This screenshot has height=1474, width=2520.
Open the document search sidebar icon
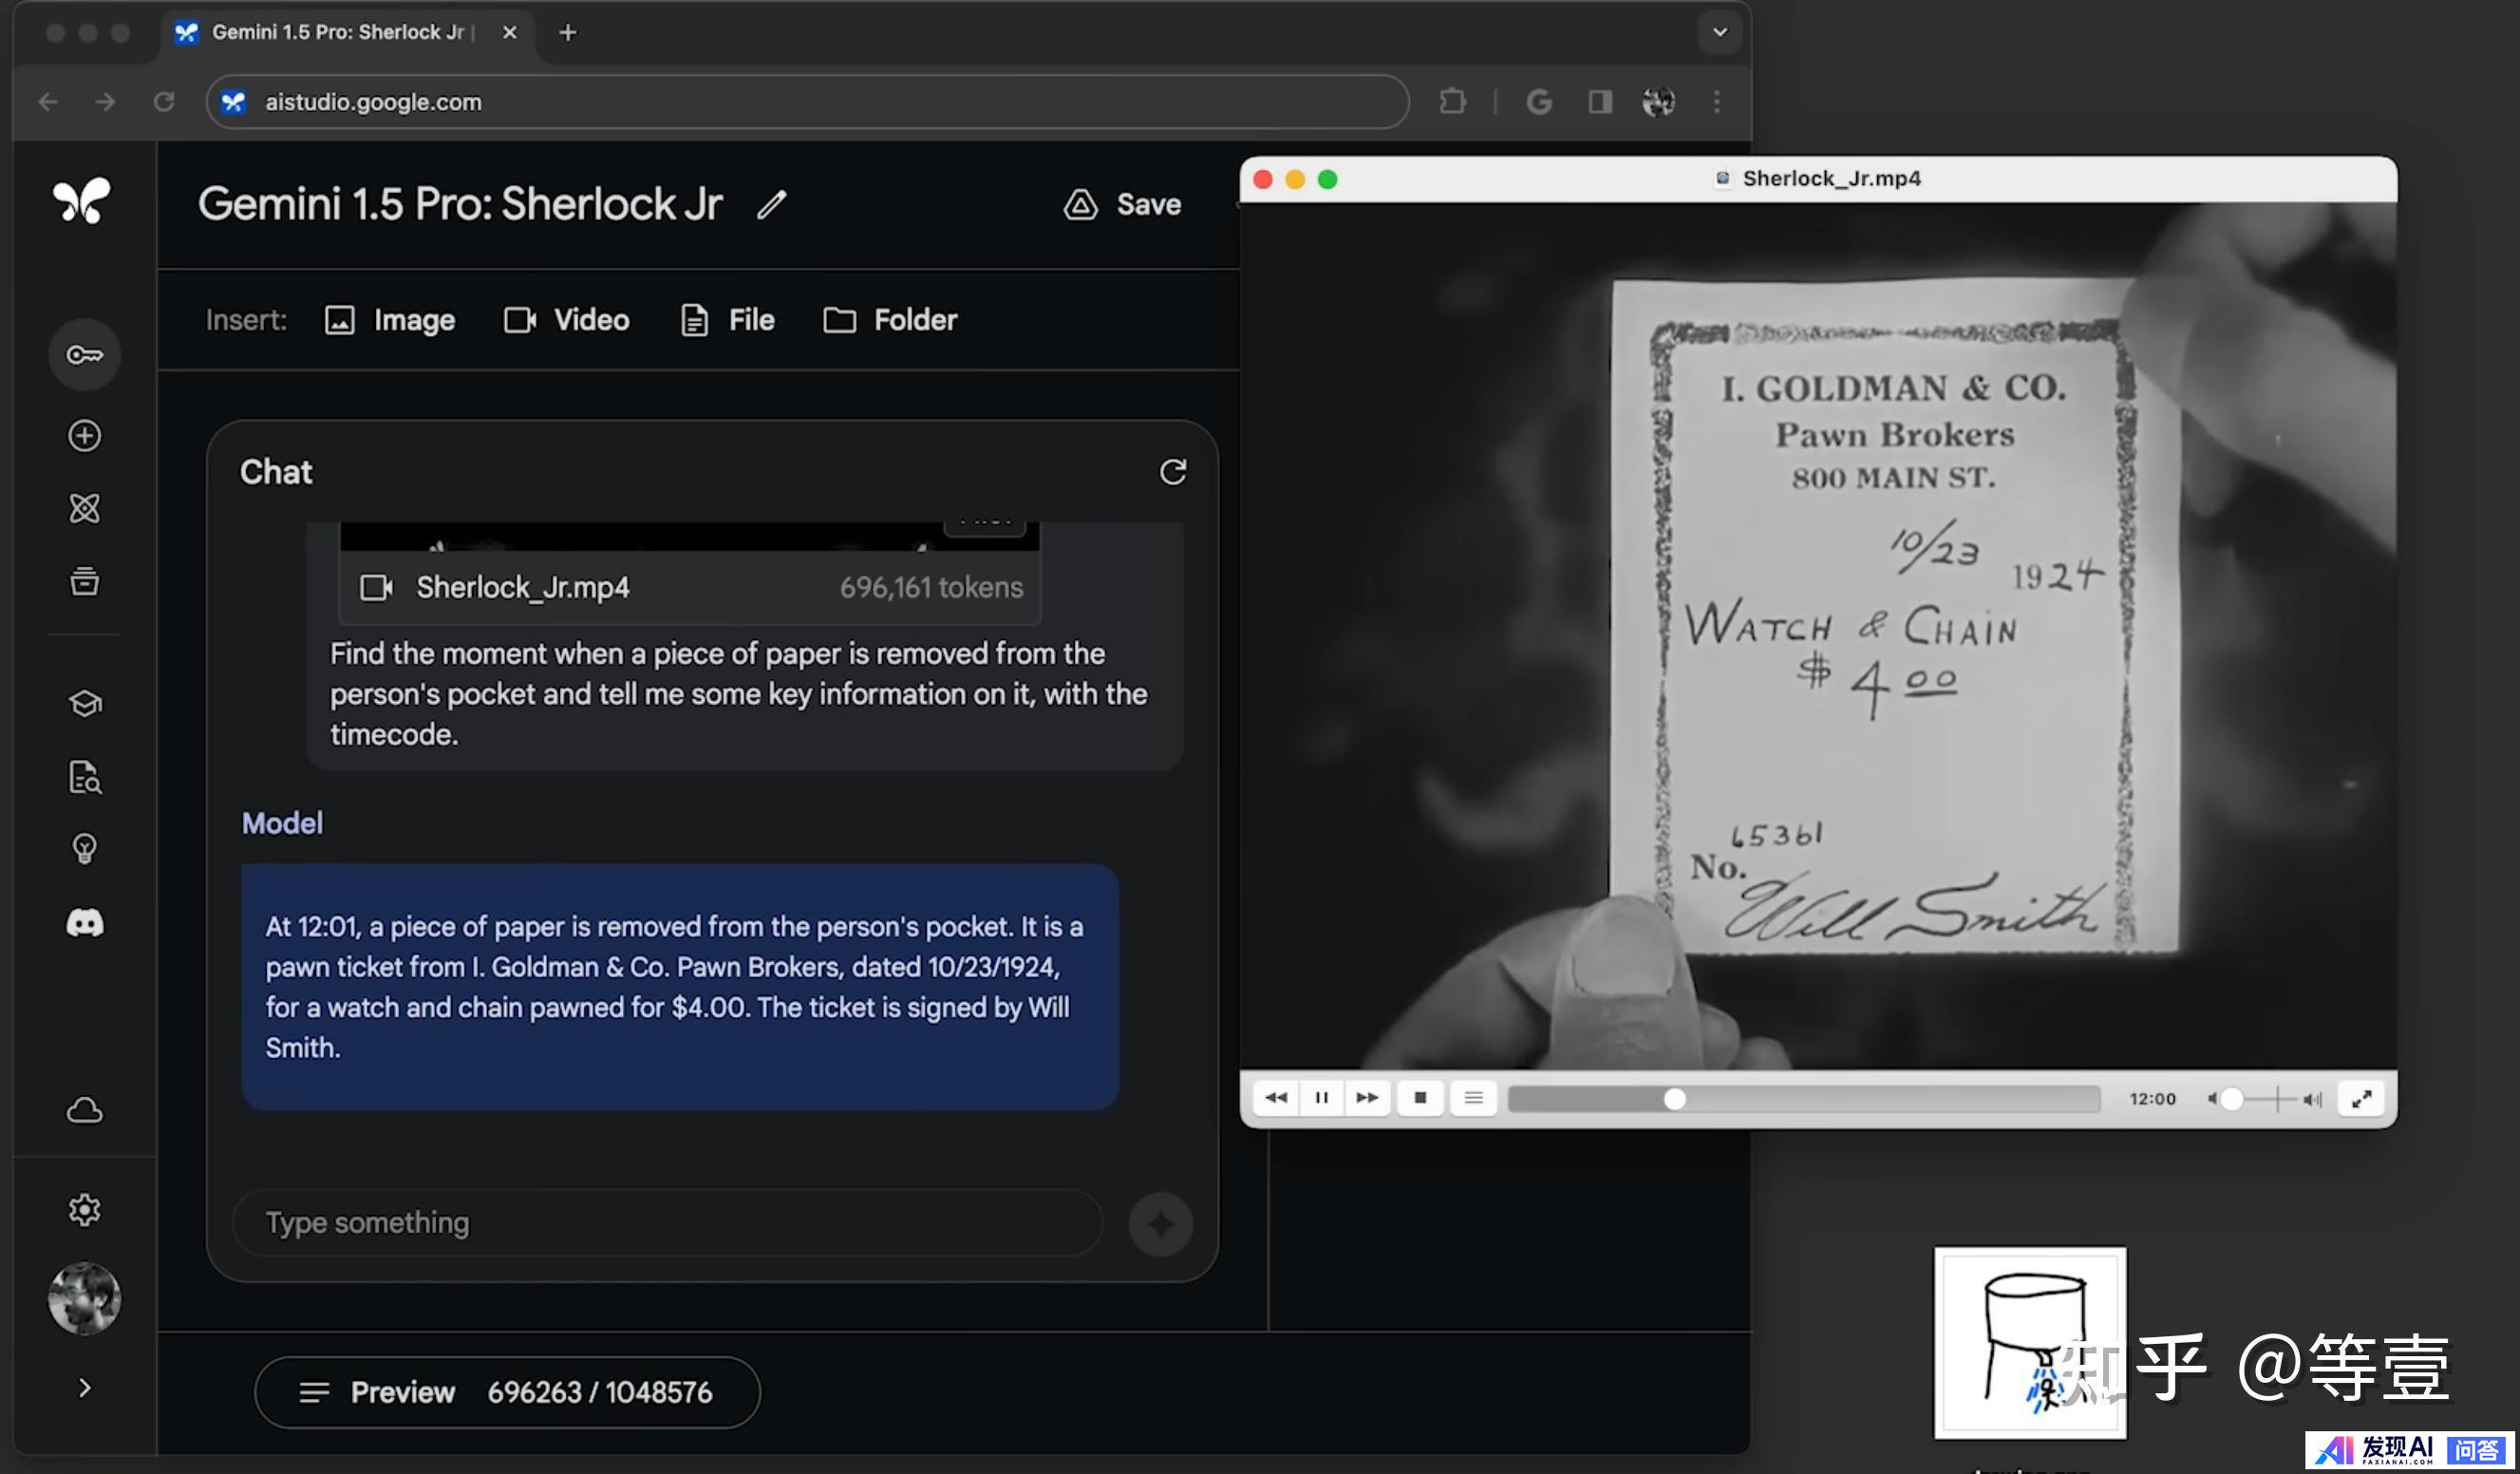pyautogui.click(x=84, y=776)
